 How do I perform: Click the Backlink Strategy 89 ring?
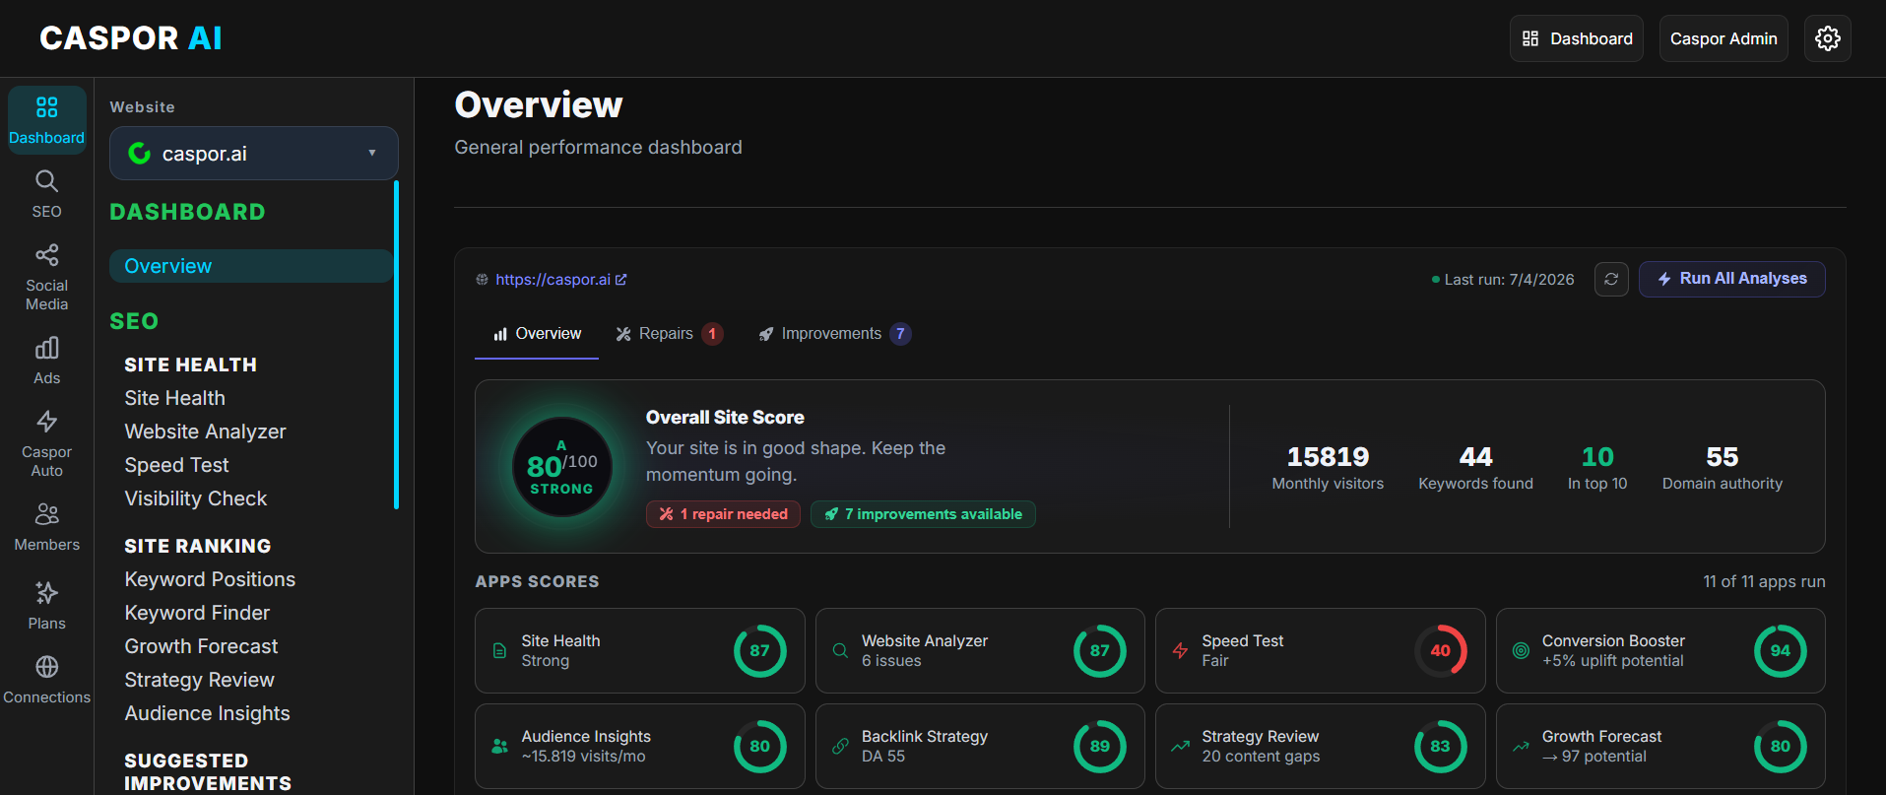[x=1100, y=746]
